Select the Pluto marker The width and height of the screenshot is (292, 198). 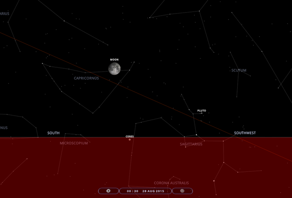click(202, 113)
